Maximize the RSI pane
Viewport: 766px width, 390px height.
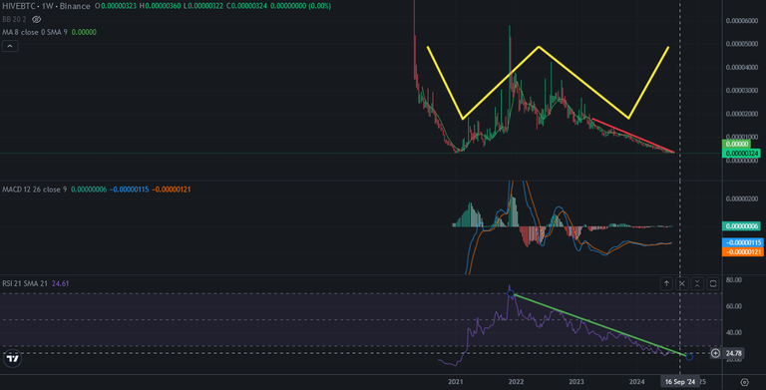(713, 283)
